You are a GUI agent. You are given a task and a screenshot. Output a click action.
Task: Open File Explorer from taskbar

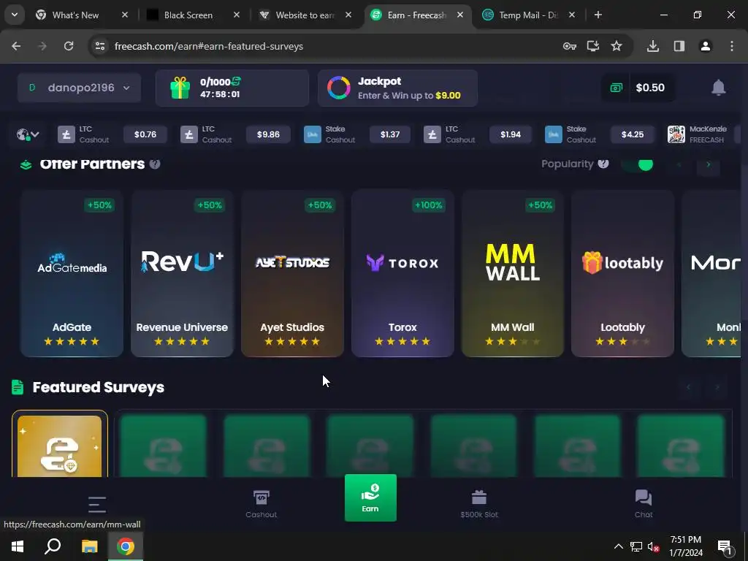coord(89,546)
